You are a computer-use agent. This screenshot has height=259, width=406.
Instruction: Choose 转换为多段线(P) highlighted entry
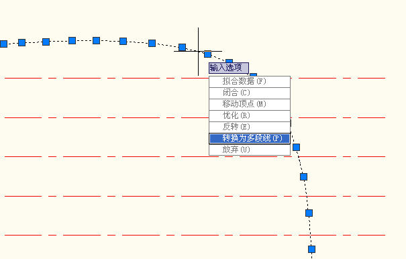250,139
